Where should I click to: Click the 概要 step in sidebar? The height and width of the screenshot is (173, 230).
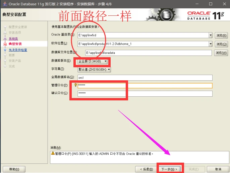coord(12,55)
